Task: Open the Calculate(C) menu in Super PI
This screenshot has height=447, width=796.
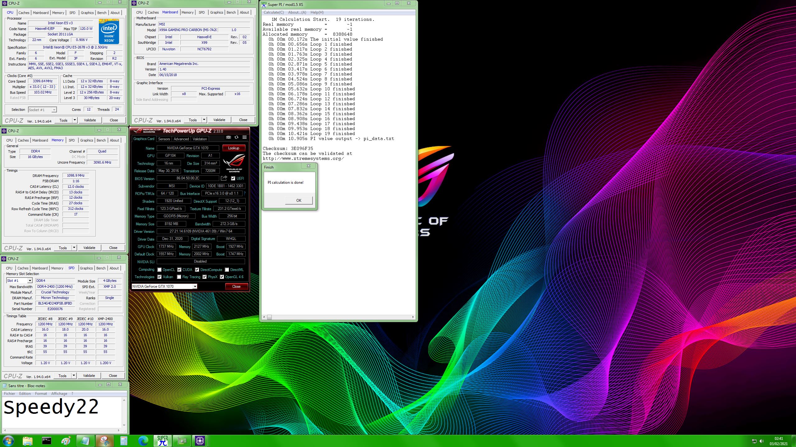Action: (274, 12)
